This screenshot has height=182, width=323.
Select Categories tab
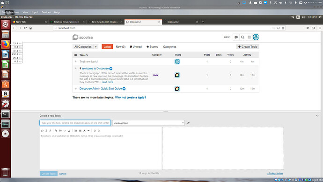(x=170, y=47)
